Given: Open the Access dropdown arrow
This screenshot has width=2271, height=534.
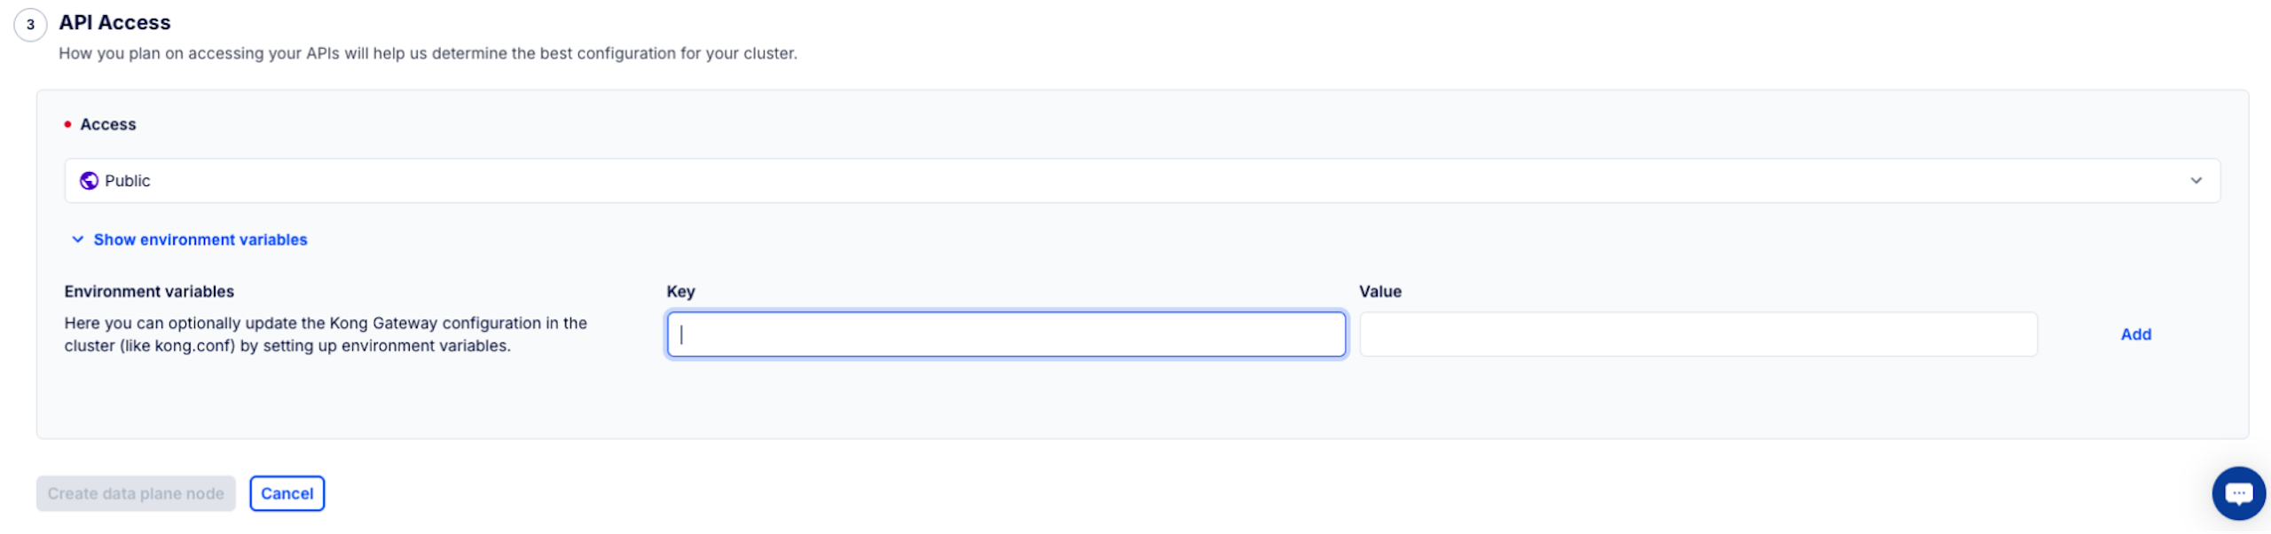Looking at the screenshot, I should coord(2196,181).
